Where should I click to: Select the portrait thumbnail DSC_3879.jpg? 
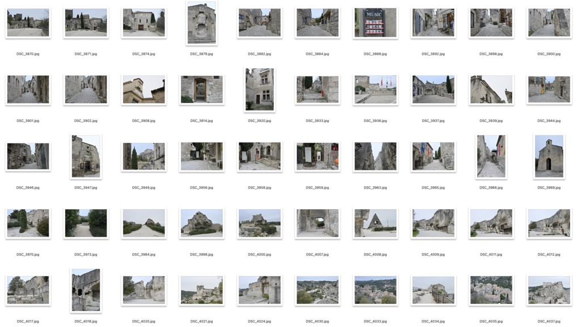[201, 23]
